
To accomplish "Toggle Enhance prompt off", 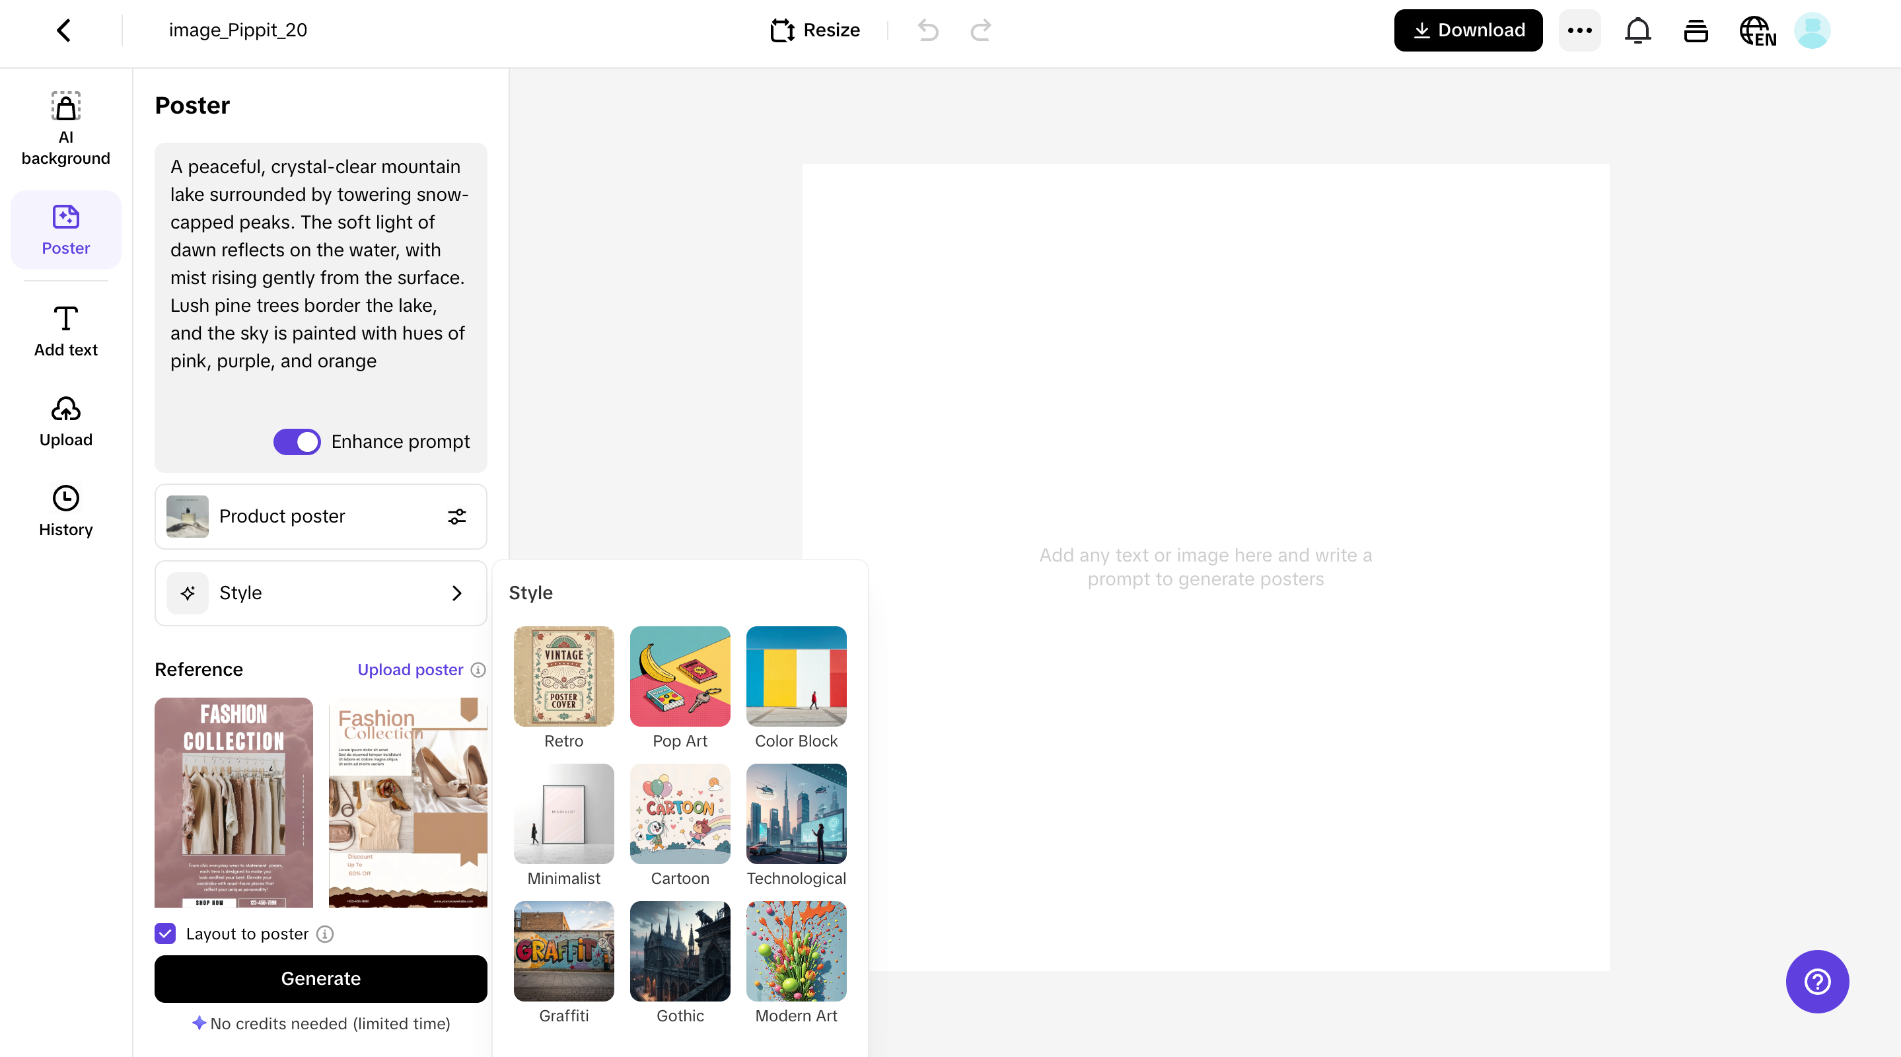I will [297, 441].
